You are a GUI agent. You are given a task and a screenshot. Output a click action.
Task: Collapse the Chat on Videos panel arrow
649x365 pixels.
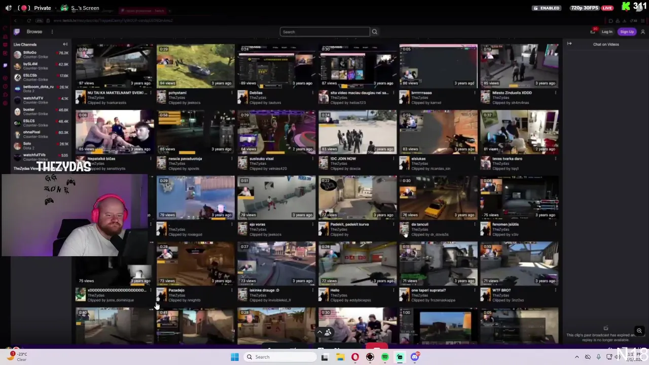click(x=569, y=44)
